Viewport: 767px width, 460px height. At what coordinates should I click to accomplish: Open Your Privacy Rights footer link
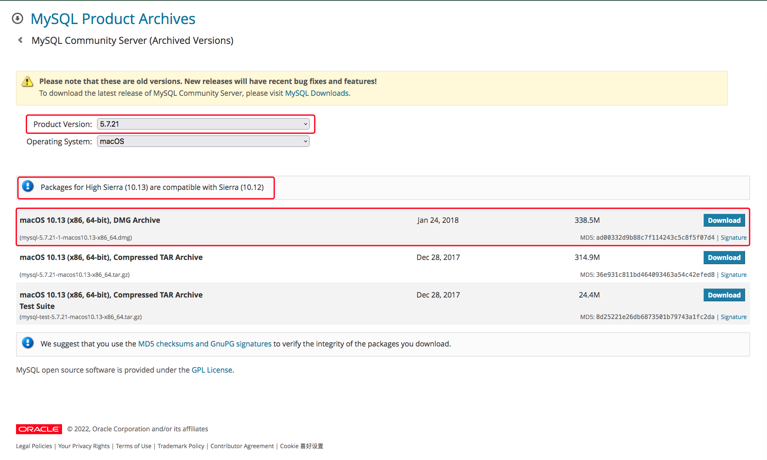point(84,446)
